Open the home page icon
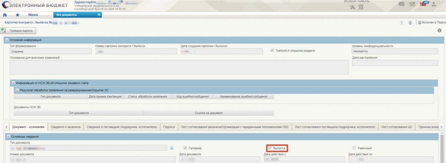The height and width of the screenshot is (163, 446). [5, 15]
